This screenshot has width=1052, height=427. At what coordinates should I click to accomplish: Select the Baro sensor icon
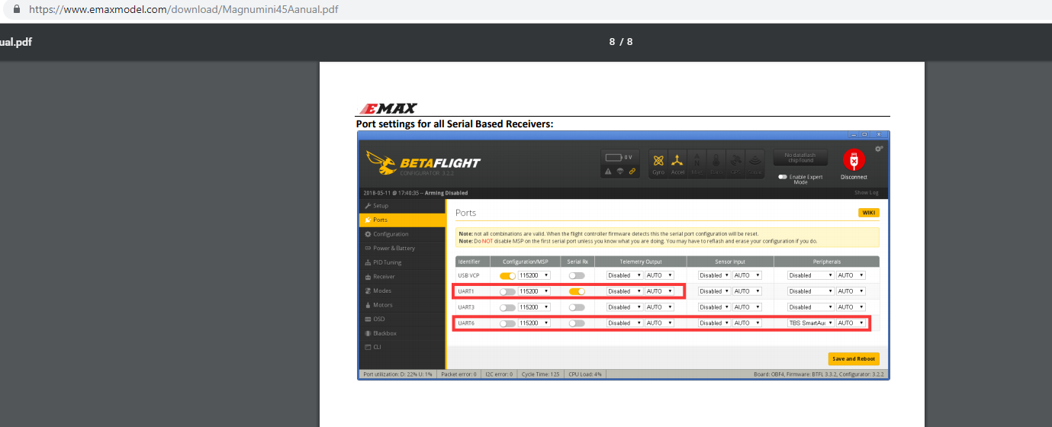(716, 163)
